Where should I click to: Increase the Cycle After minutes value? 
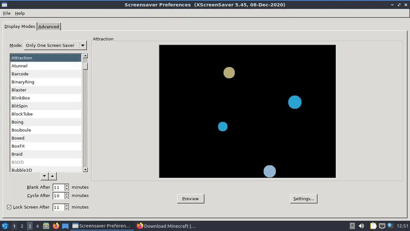67,194
